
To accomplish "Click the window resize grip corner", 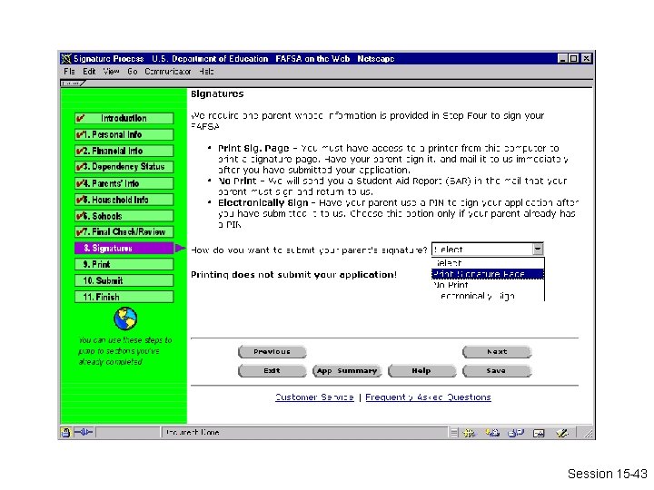I will [588, 434].
